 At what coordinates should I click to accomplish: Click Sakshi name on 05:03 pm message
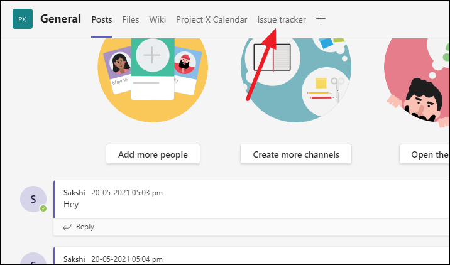coord(74,193)
